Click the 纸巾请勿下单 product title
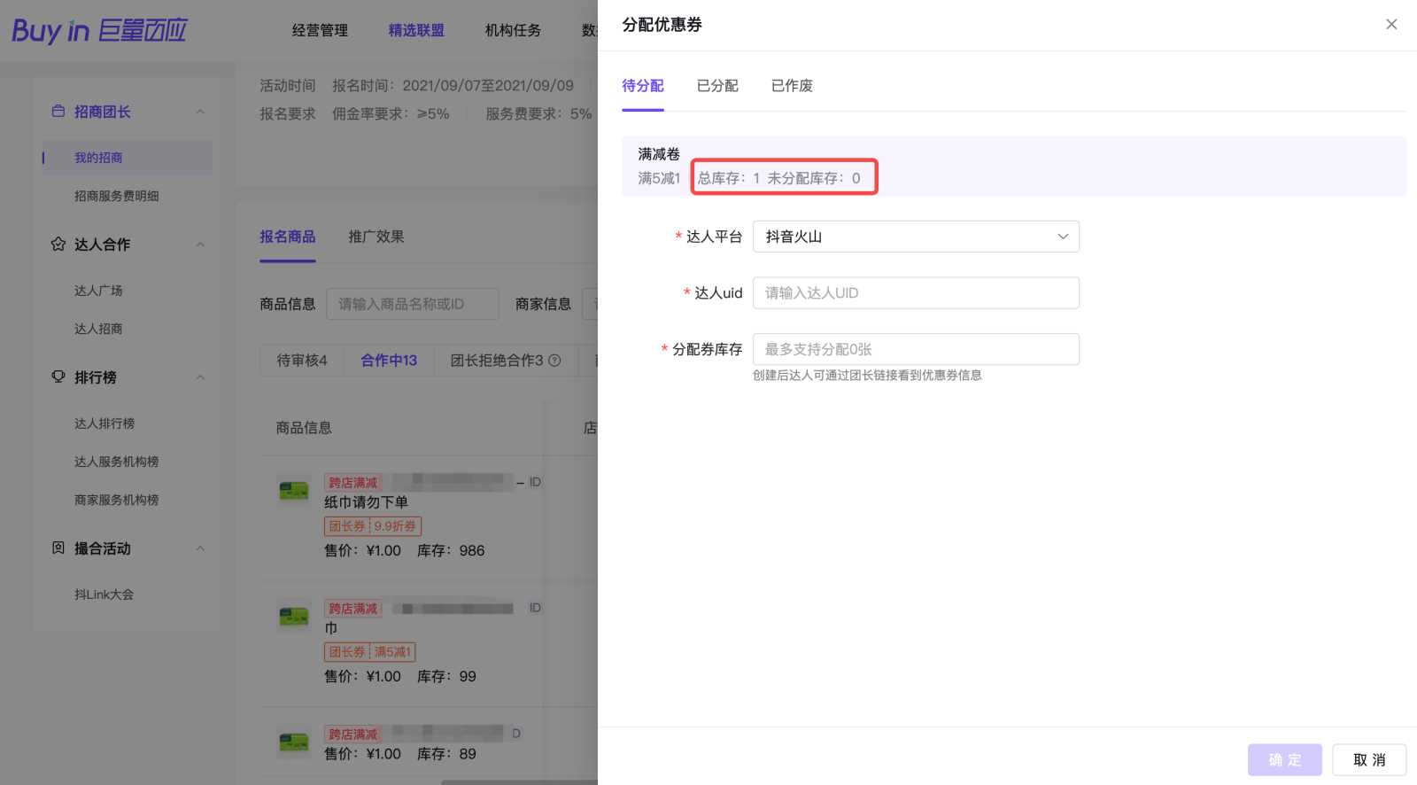 [366, 502]
